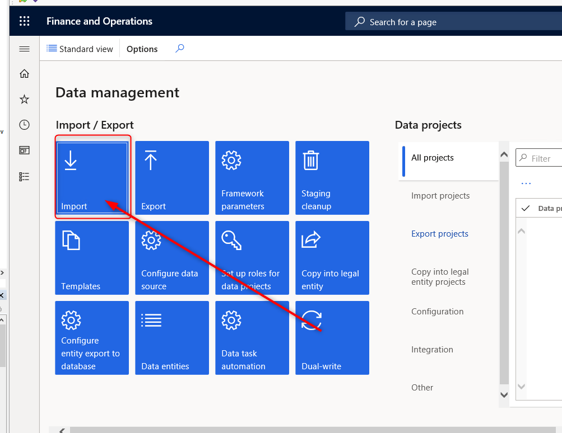The height and width of the screenshot is (433, 562).
Task: Open the Copy into legal entity tile
Action: click(332, 258)
